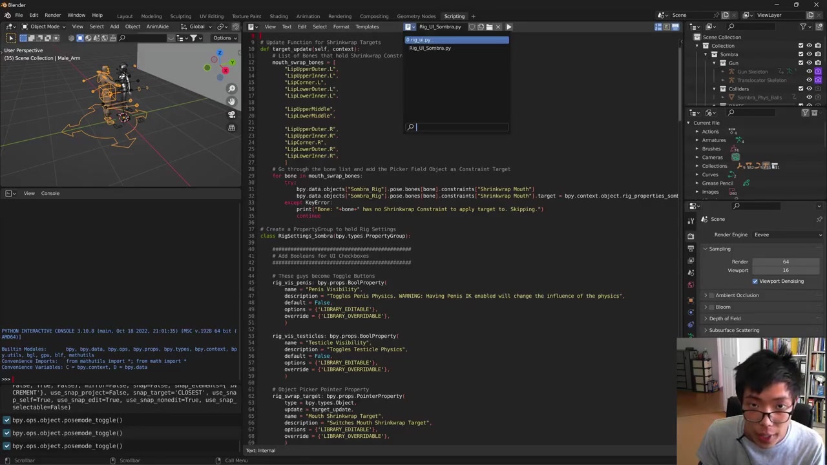Unlink the Rig_UI_Sombra.py text with X icon

pyautogui.click(x=497, y=26)
